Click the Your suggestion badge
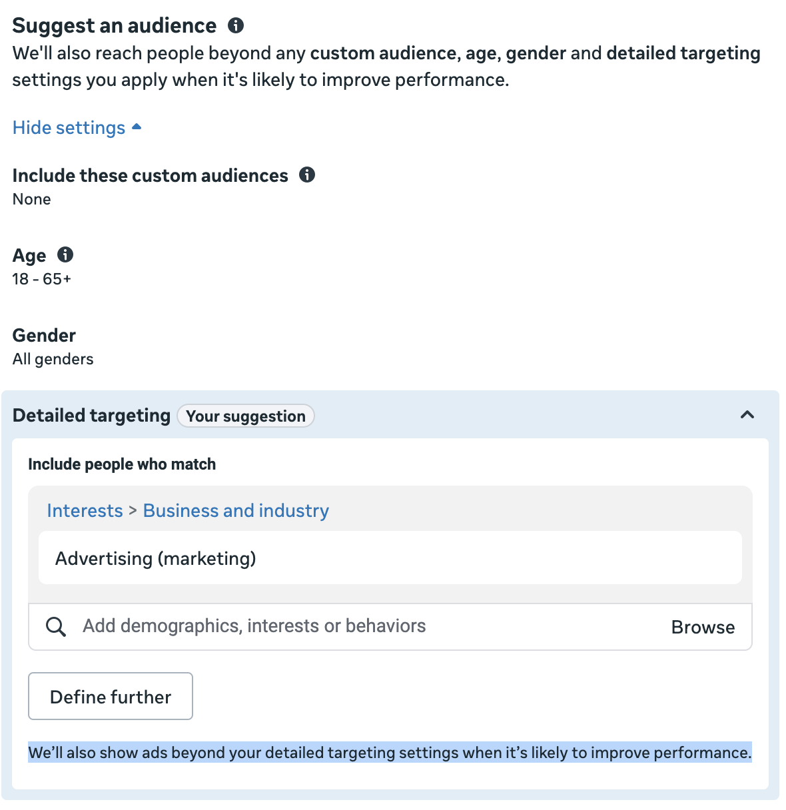This screenshot has height=810, width=786. tap(246, 416)
